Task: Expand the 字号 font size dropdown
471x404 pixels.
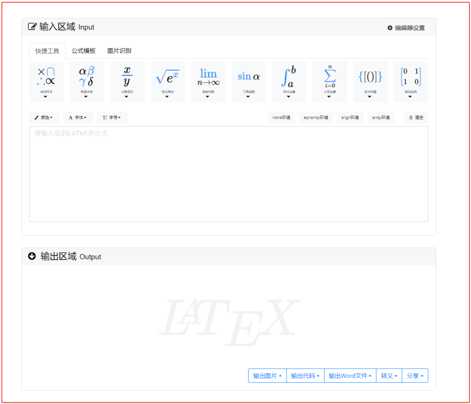Action: (x=112, y=117)
